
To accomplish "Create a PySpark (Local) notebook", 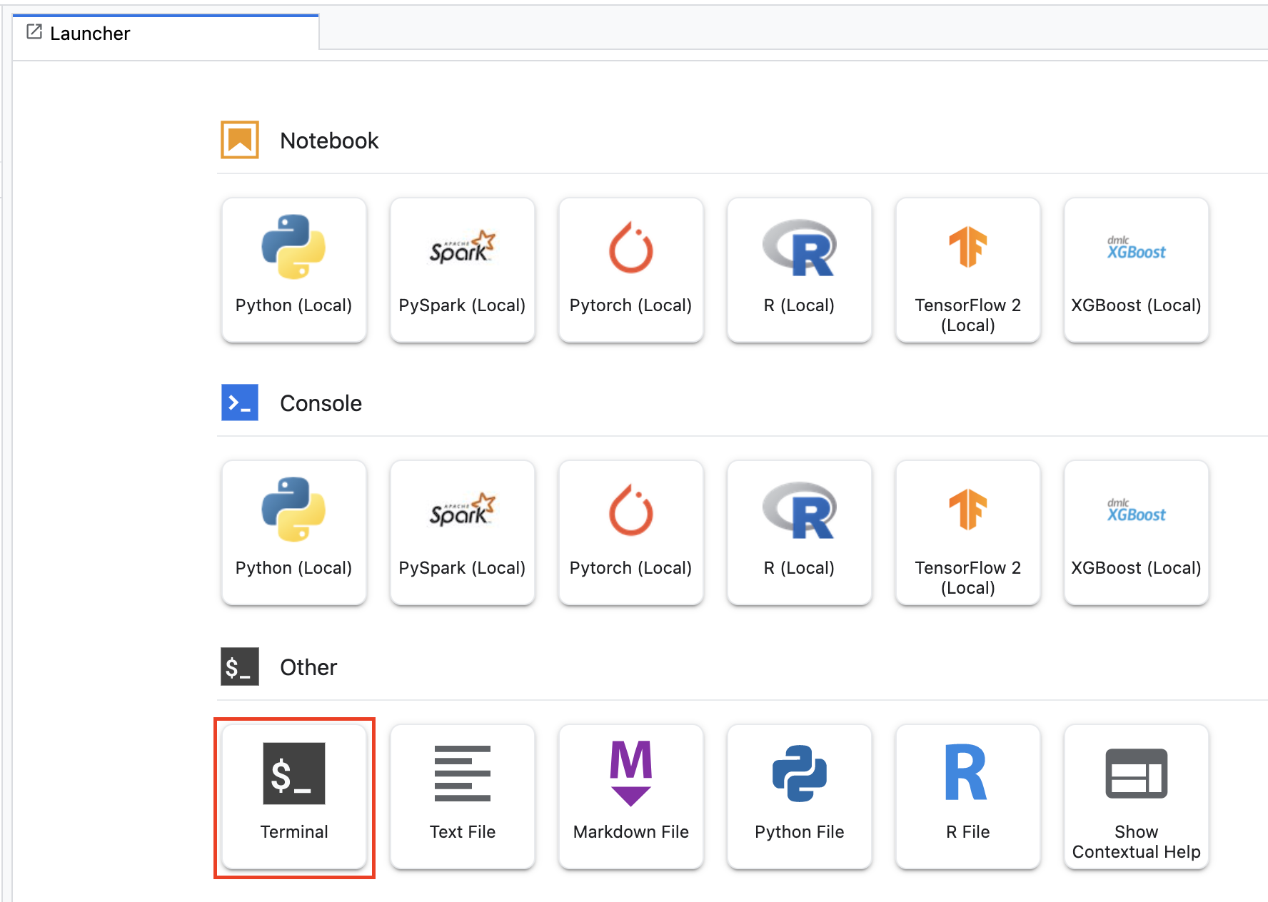I will pyautogui.click(x=462, y=270).
